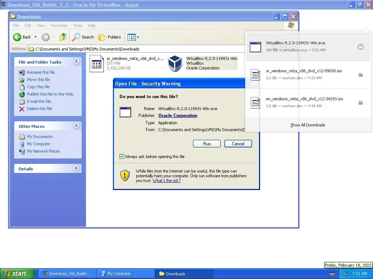Click the E-mail this file envelope icon
Viewport: 373px width, 279px height.
click(x=21, y=102)
